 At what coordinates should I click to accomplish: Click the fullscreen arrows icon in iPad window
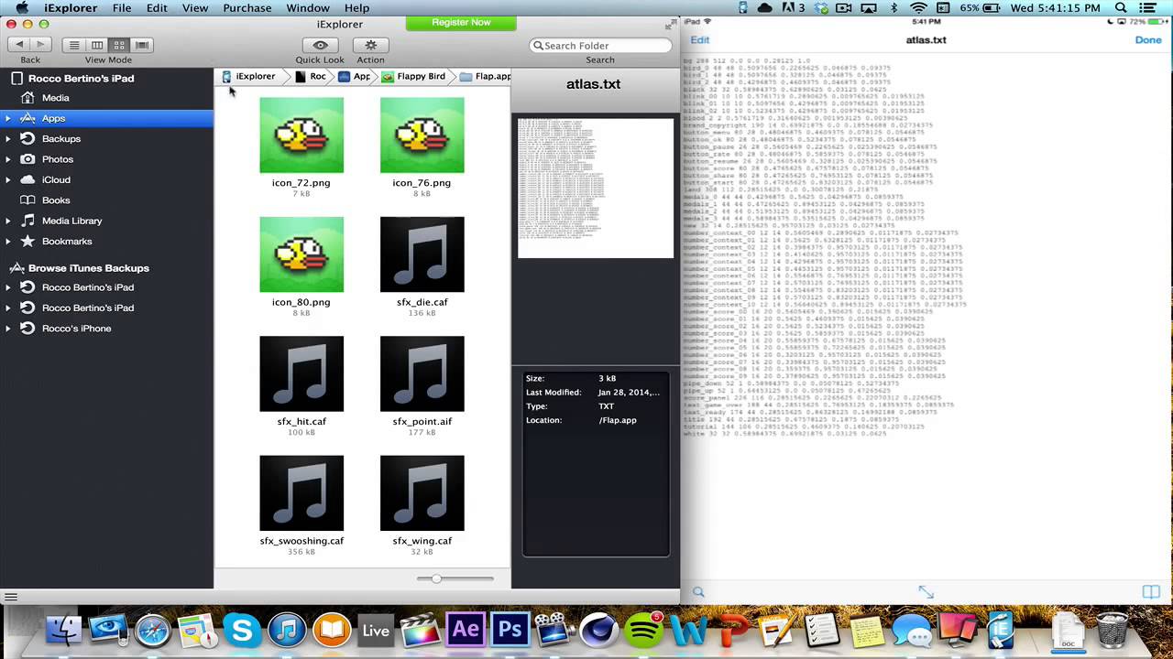click(926, 592)
